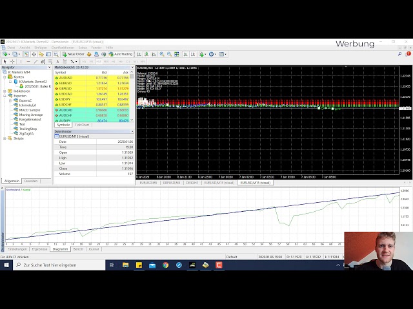Click the zoom out magnifier icon
This screenshot has width=413, height=309.
coord(168,54)
